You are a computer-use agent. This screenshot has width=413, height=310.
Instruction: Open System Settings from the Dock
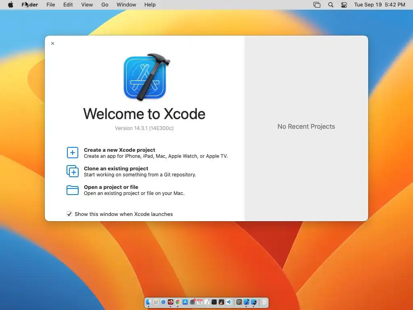click(x=192, y=302)
